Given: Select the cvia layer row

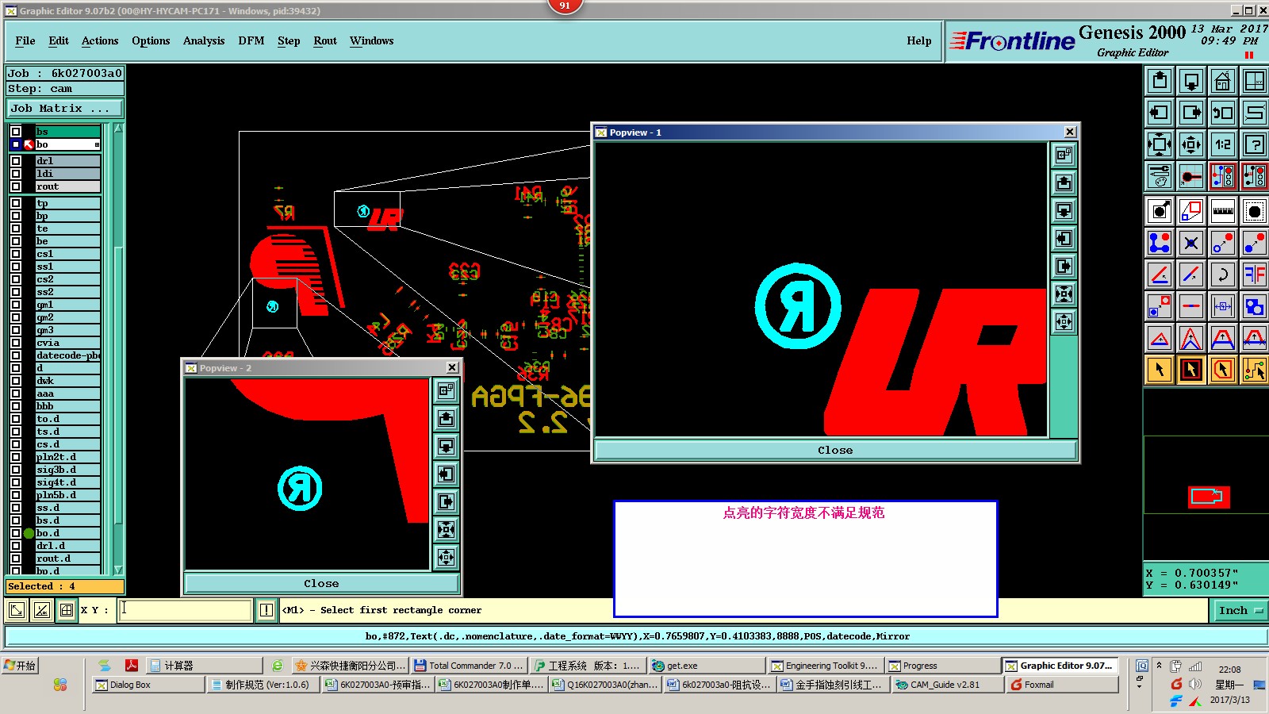Looking at the screenshot, I should pyautogui.click(x=67, y=343).
